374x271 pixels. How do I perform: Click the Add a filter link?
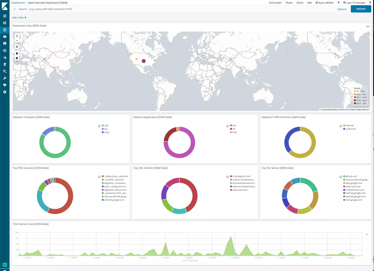point(19,18)
